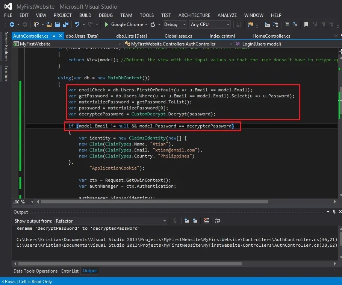The height and width of the screenshot is (285, 342).
Task: Open the Toolbox side panel
Action: [6, 74]
